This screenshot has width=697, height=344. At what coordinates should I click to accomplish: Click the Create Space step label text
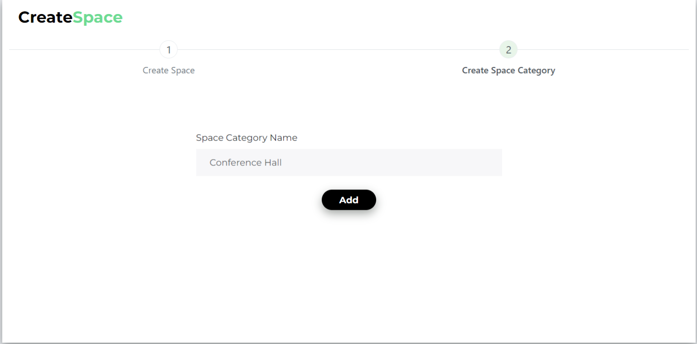click(168, 70)
